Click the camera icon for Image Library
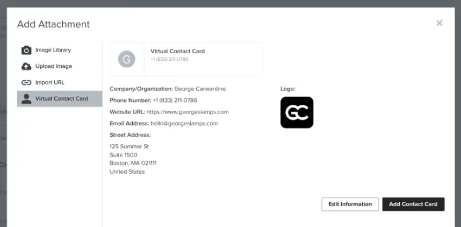461x227 pixels. 26,51
